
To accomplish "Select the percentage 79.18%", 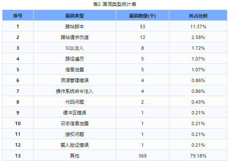I will coord(198,156).
